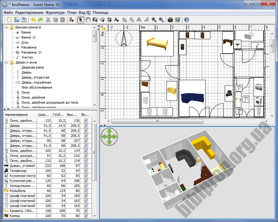Select the Create walls tool
278x222 pixels.
(95, 20)
